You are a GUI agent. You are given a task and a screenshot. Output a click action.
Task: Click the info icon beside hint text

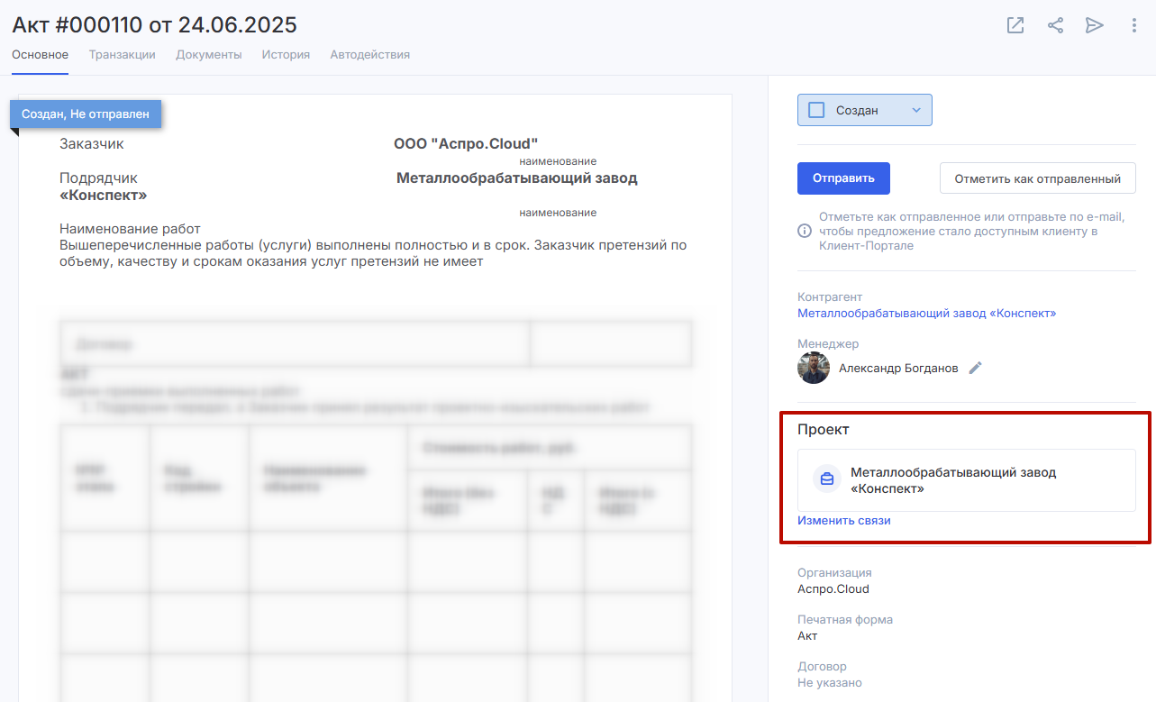coord(805,231)
